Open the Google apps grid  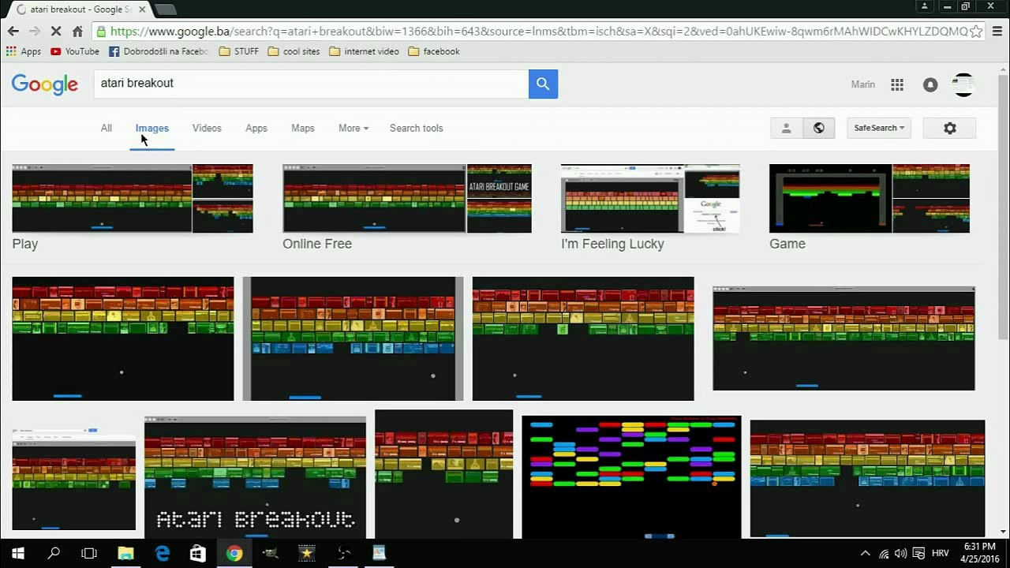click(897, 84)
